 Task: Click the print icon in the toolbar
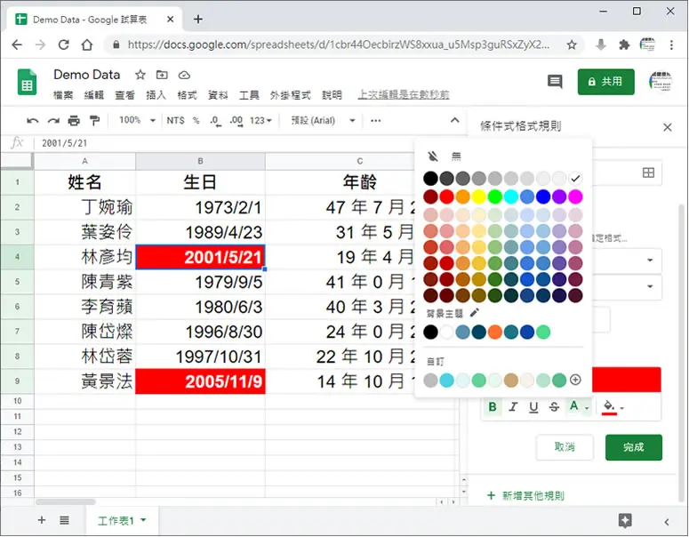pyautogui.click(x=74, y=120)
